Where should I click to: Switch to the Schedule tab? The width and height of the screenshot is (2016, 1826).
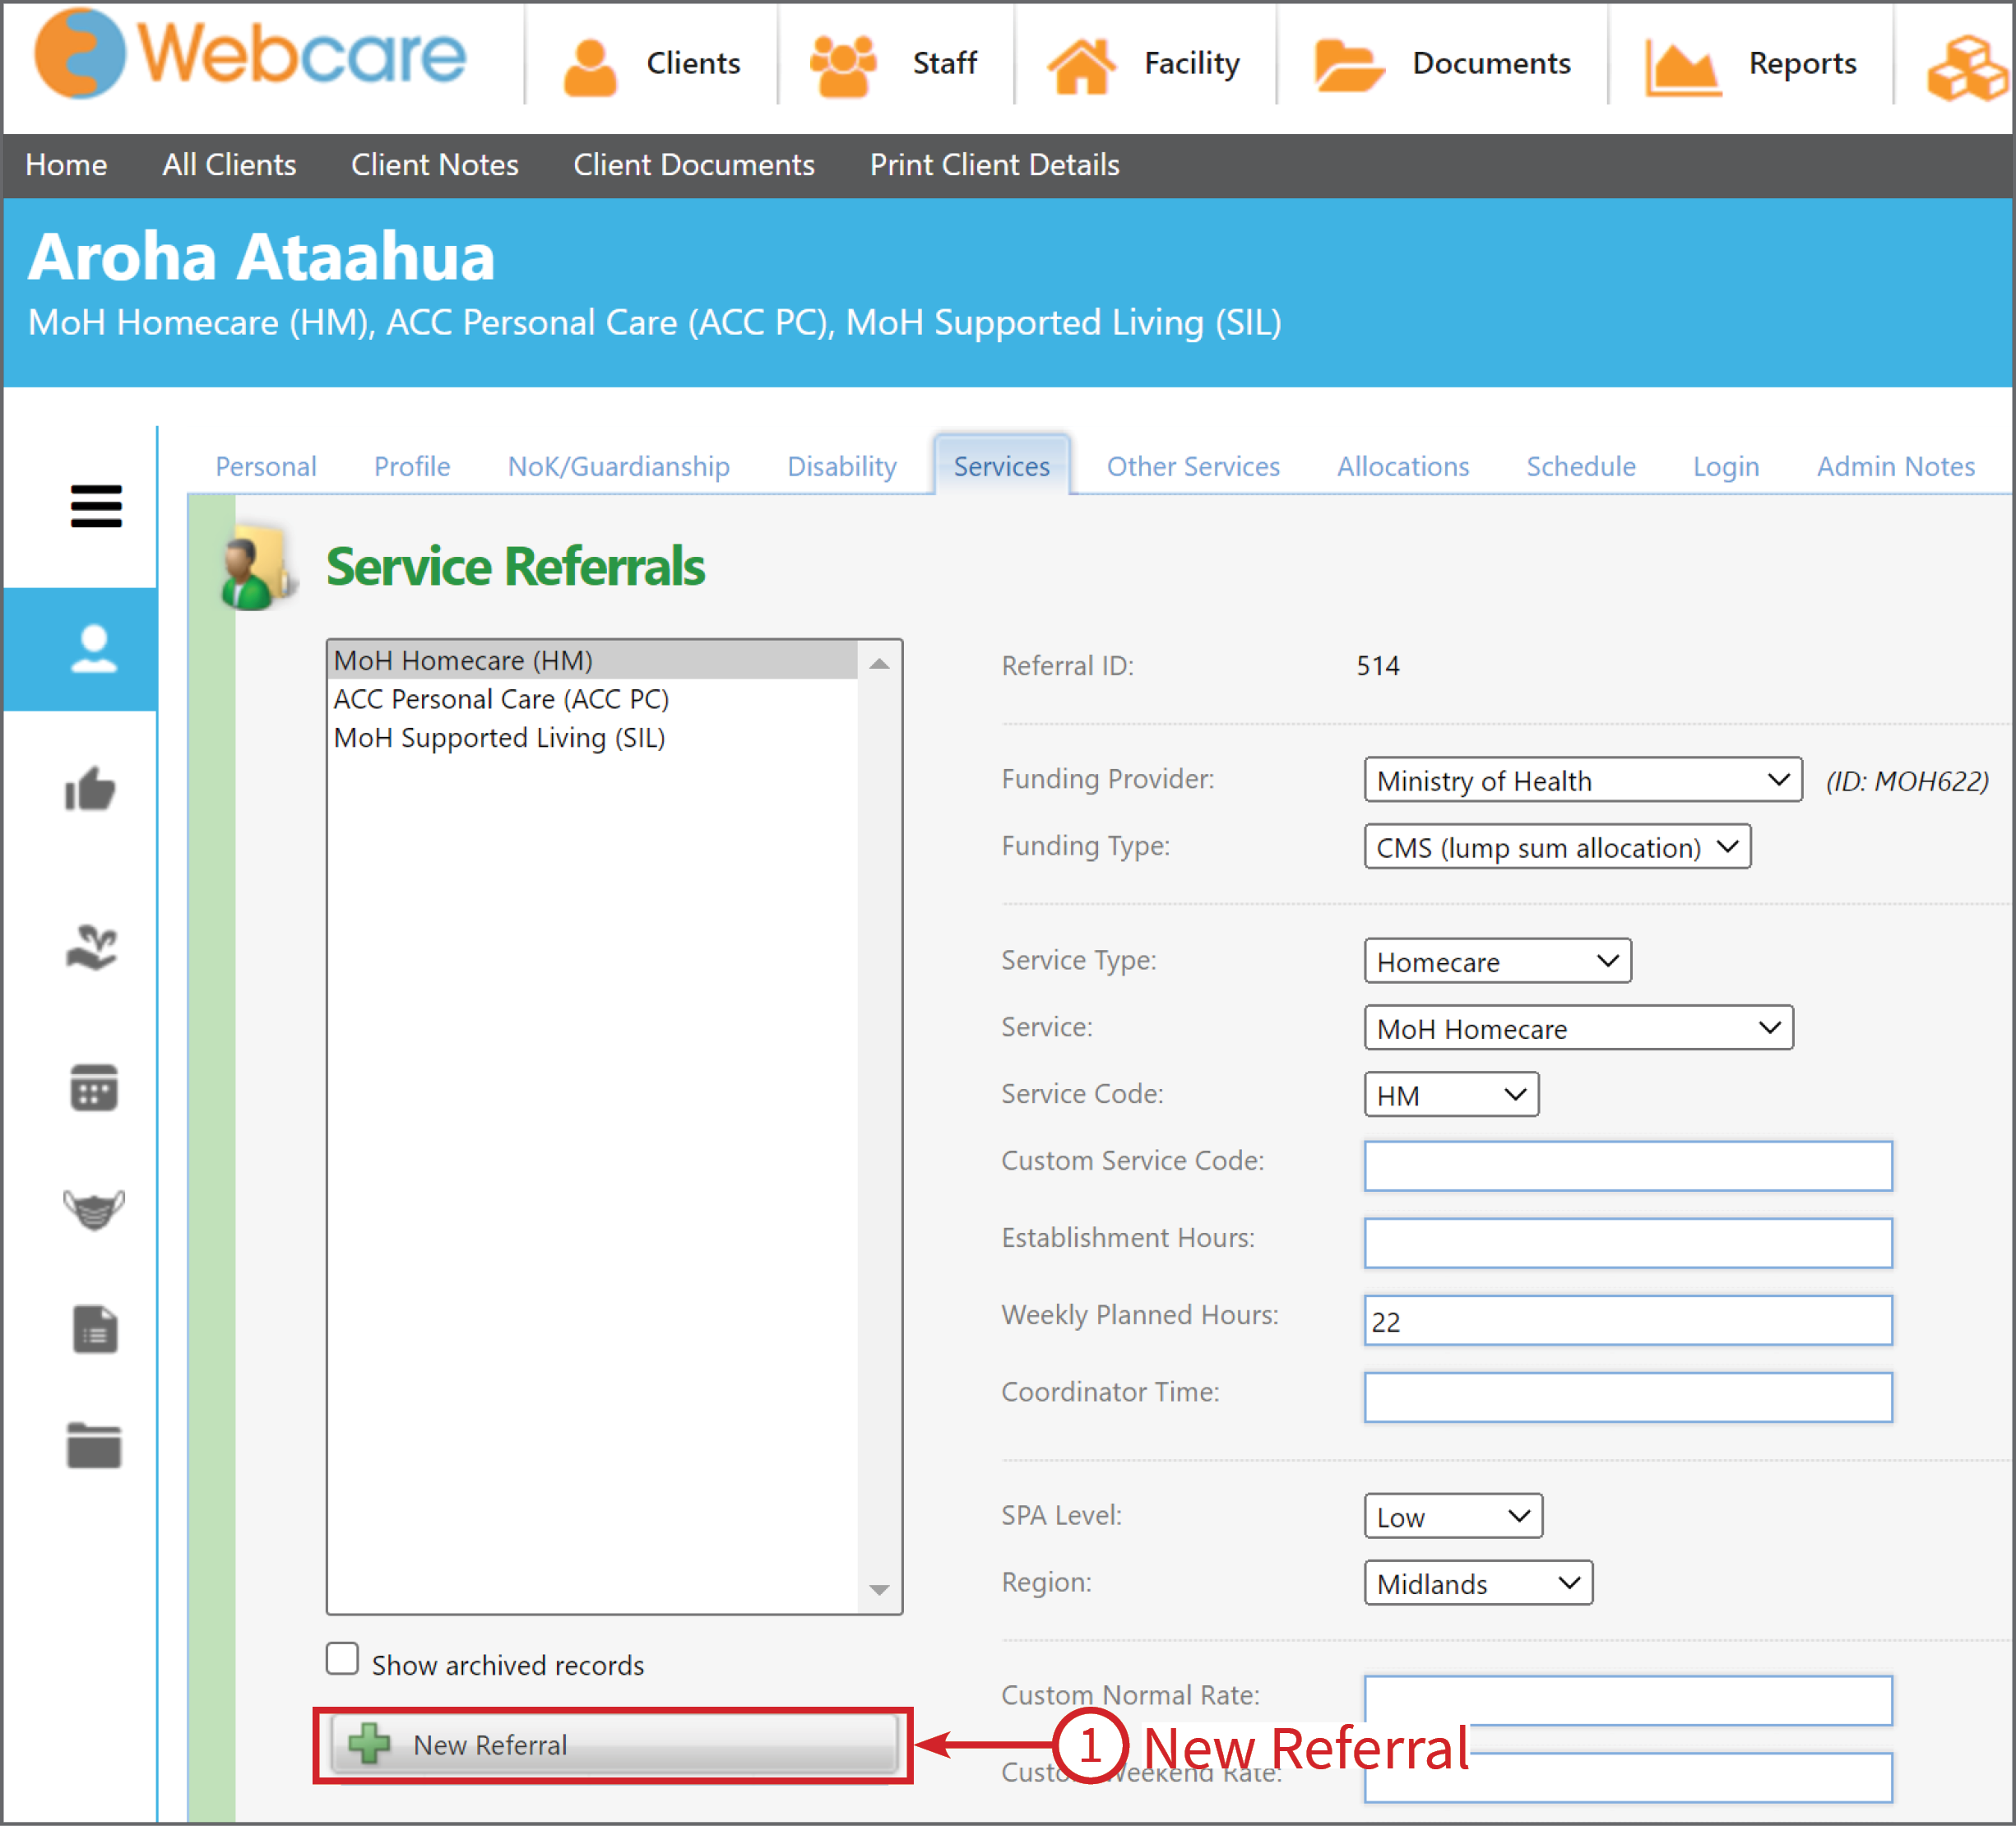(1581, 466)
